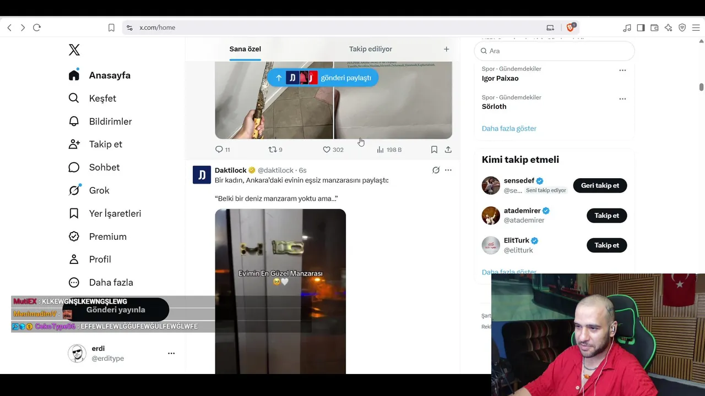This screenshot has height=396, width=705.
Task: Open more options on Daktilock's post
Action: click(448, 170)
